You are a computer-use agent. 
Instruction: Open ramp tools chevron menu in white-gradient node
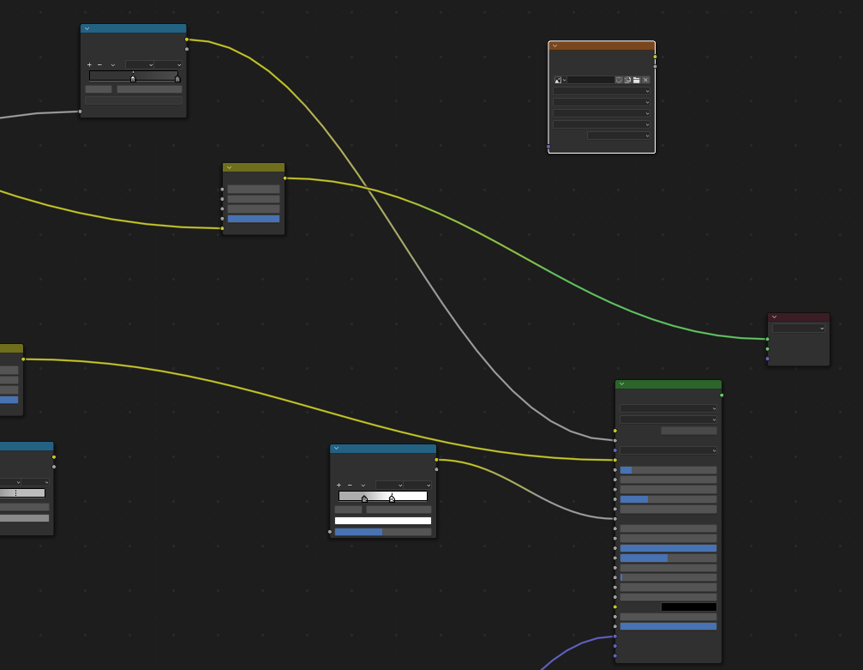pyautogui.click(x=363, y=486)
